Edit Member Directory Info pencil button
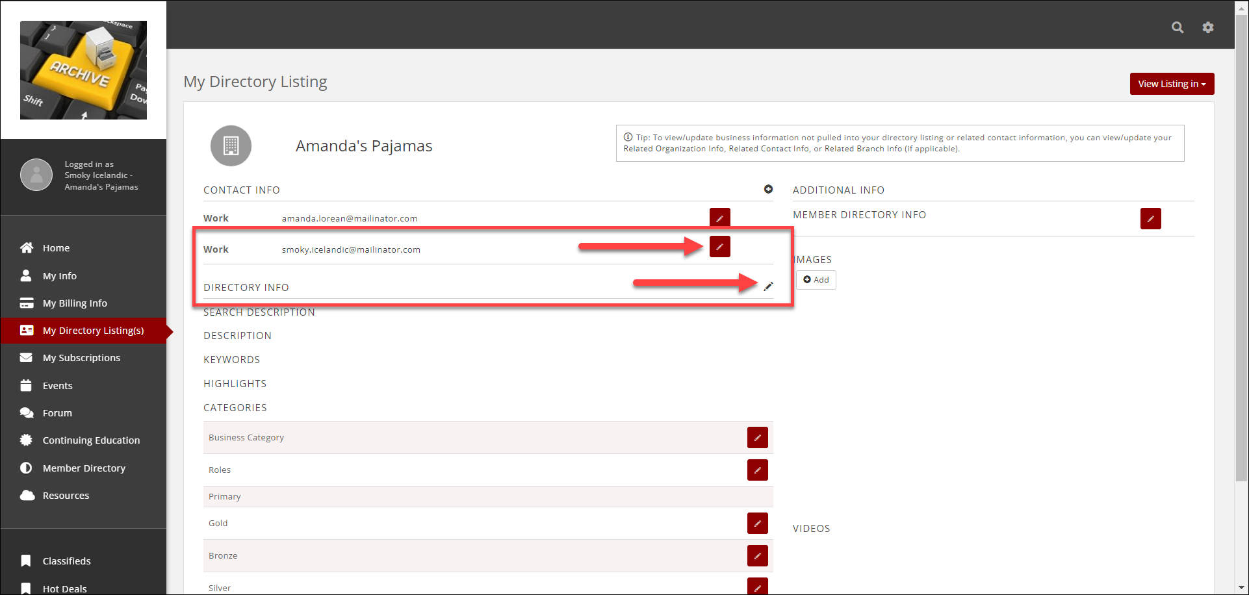The height and width of the screenshot is (595, 1249). (x=1150, y=219)
